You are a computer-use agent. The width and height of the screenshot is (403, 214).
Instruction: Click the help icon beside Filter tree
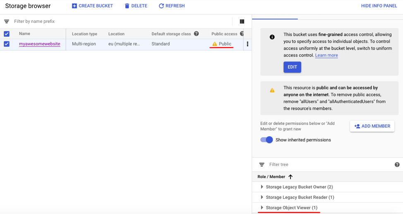pyautogui.click(x=397, y=164)
